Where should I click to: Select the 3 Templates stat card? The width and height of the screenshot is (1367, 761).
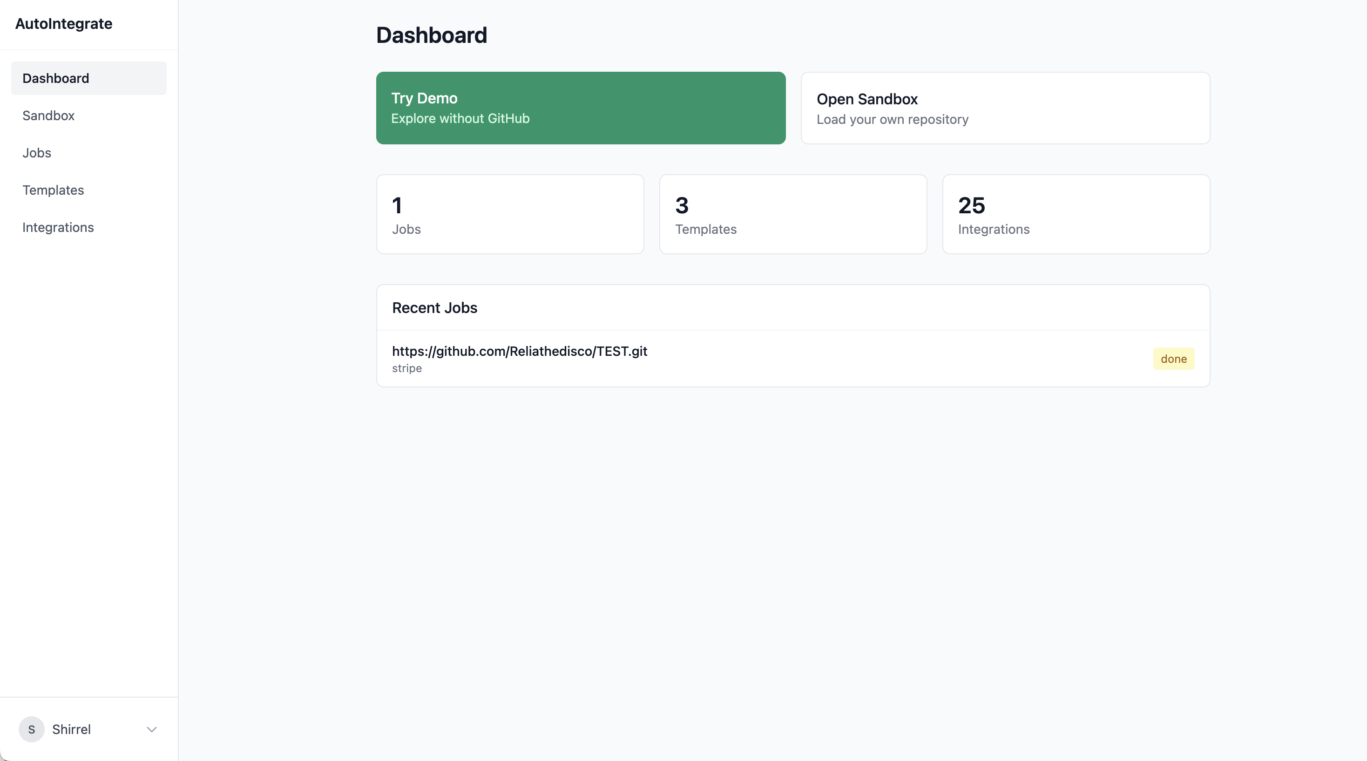793,214
